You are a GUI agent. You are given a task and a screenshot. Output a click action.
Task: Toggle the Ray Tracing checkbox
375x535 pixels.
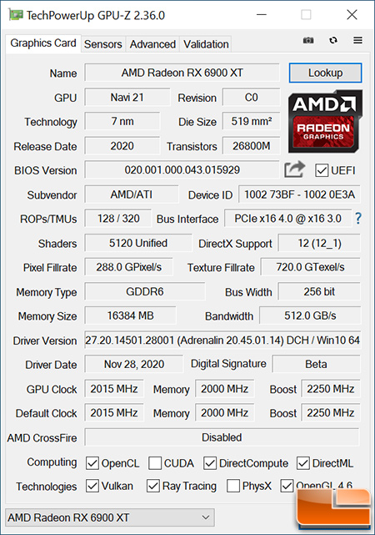coord(153,486)
